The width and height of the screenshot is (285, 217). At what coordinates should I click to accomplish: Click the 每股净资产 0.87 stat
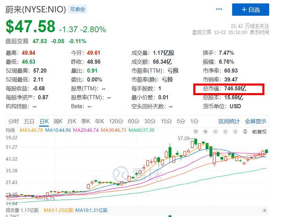pyautogui.click(x=27, y=98)
